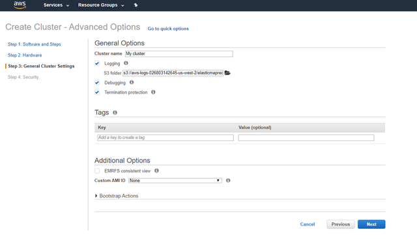
Task: Open the Services dropdown menu
Action: point(56,5)
